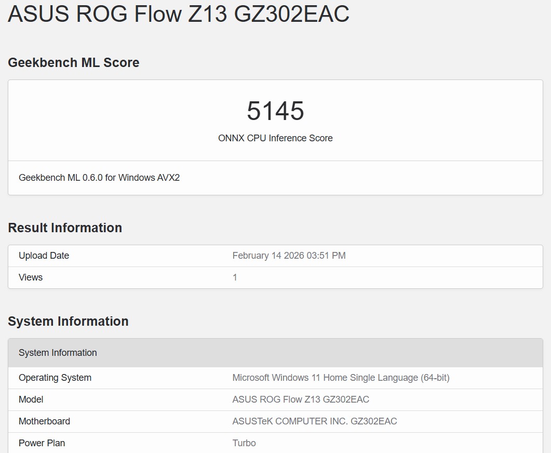Click the ASUS ROG Flow Z13 GZ302EAC page title
Image resolution: width=551 pixels, height=453 pixels.
coord(178,14)
